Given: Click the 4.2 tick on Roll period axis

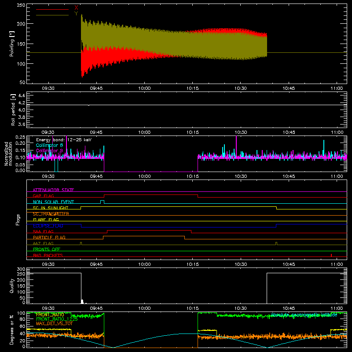Looking at the screenshot, I should 22,103.
